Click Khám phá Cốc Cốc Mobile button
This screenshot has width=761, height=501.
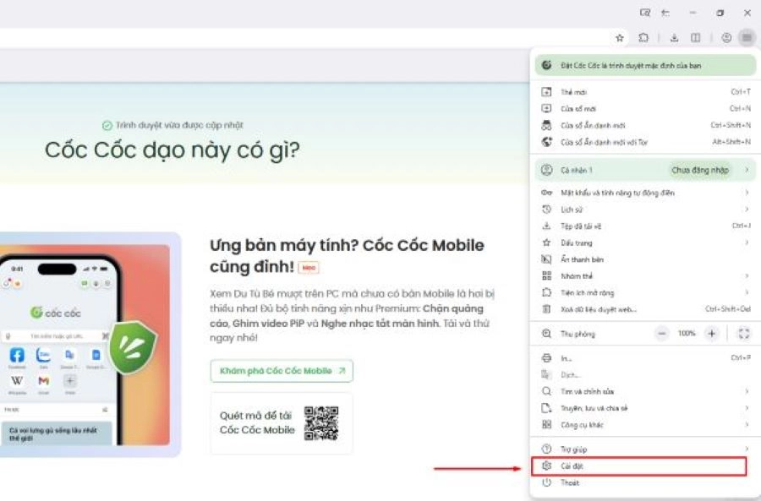click(x=282, y=371)
